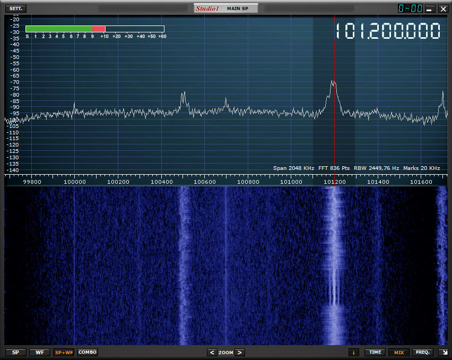452x360 pixels.
Task: Click the 100400 frequency scale label
Action: [162, 182]
